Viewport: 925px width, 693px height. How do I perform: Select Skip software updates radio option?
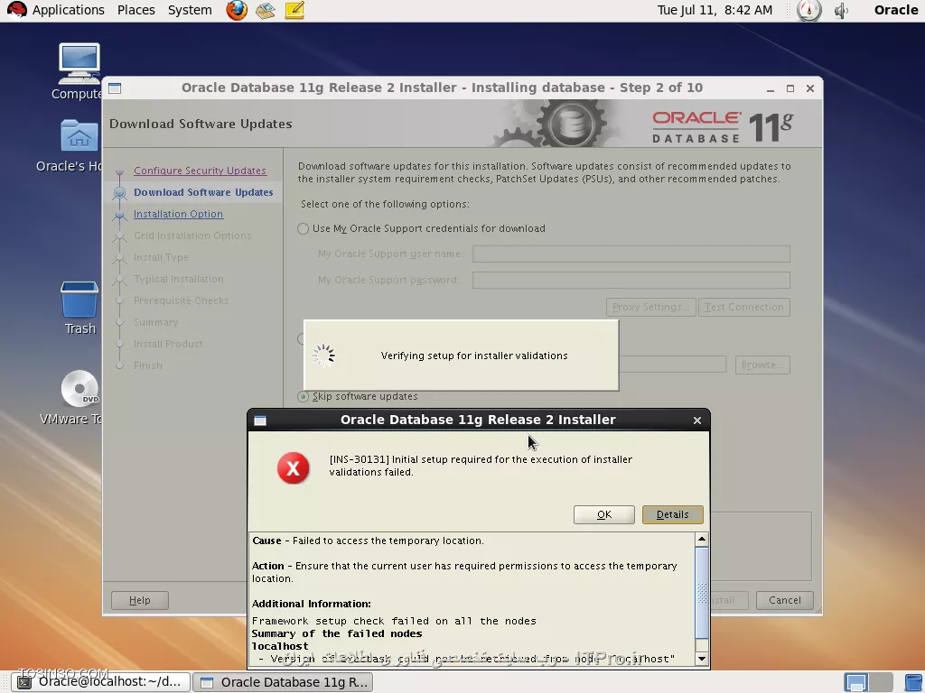[304, 397]
